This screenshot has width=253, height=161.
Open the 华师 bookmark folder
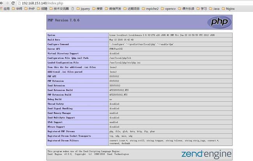coord(17,9)
